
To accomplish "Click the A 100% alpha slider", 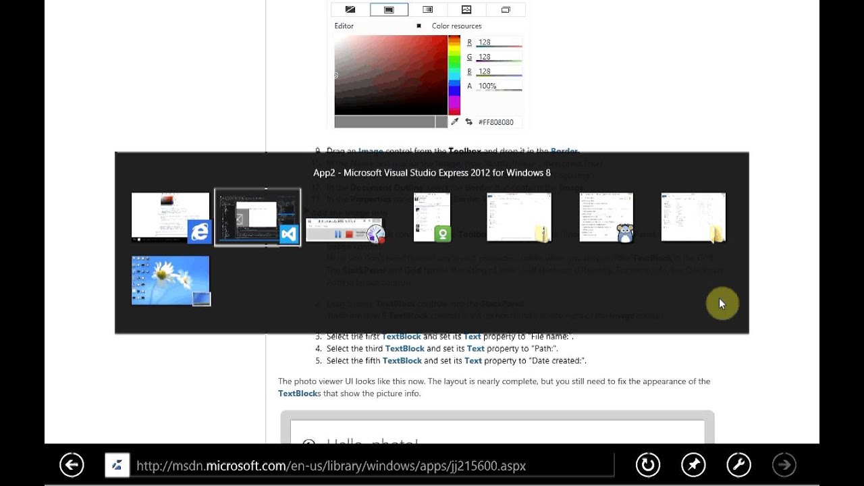I will 500,86.
